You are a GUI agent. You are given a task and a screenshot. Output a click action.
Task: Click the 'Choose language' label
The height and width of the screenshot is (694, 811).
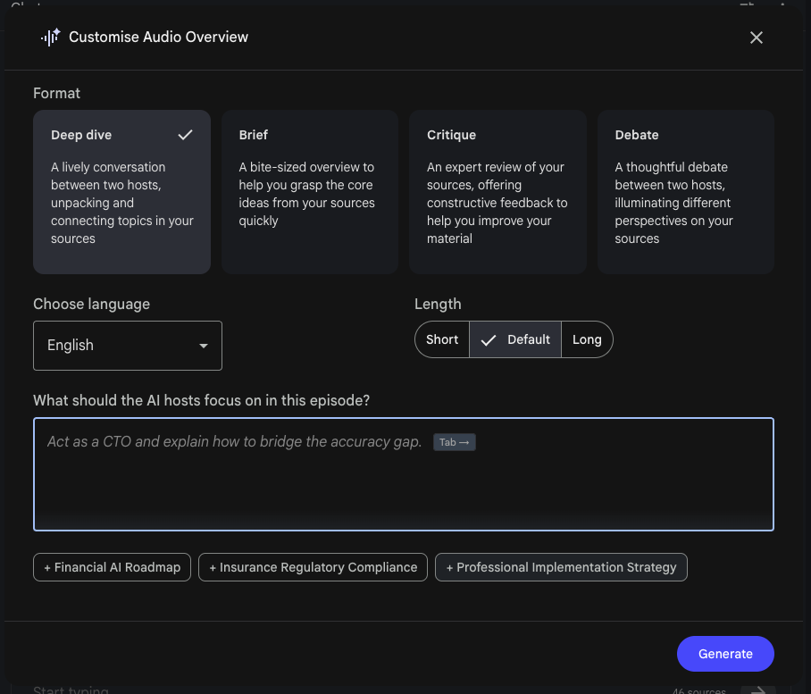click(91, 304)
